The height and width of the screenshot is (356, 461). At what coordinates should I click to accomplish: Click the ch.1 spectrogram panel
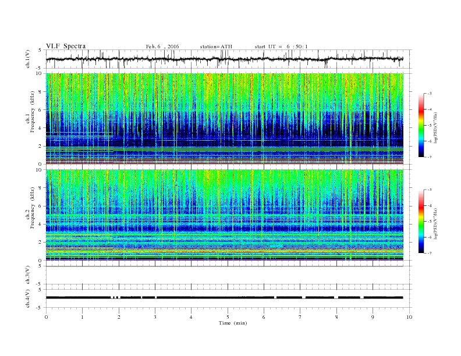225,119
